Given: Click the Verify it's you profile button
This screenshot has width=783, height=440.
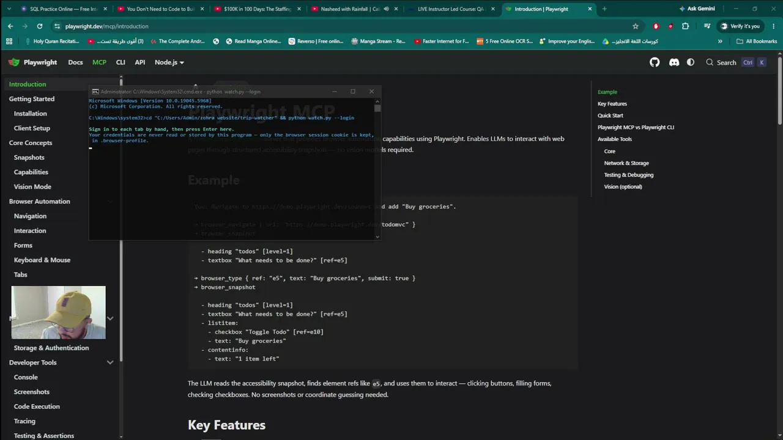Looking at the screenshot, I should coord(740,26).
